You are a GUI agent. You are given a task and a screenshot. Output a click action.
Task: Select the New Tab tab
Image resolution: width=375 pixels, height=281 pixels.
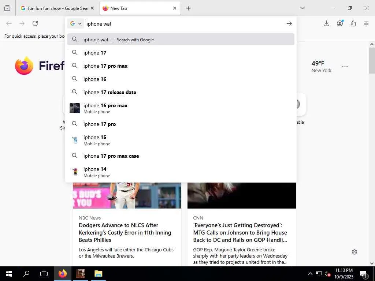click(x=140, y=8)
